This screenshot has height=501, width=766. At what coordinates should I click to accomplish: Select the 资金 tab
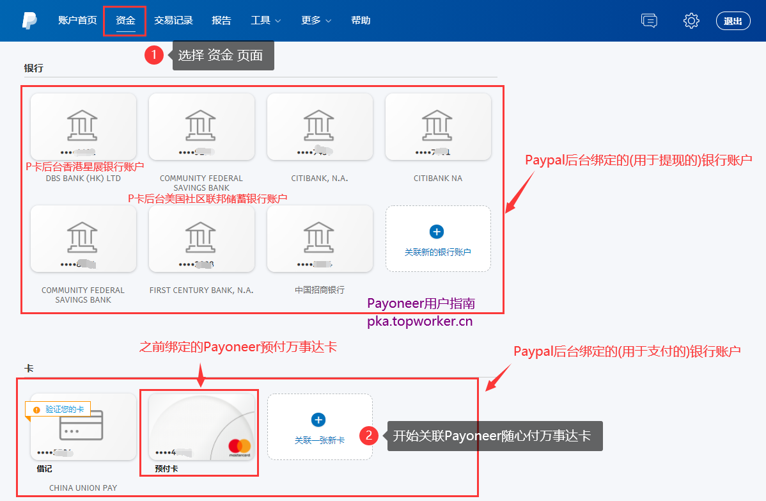(125, 20)
